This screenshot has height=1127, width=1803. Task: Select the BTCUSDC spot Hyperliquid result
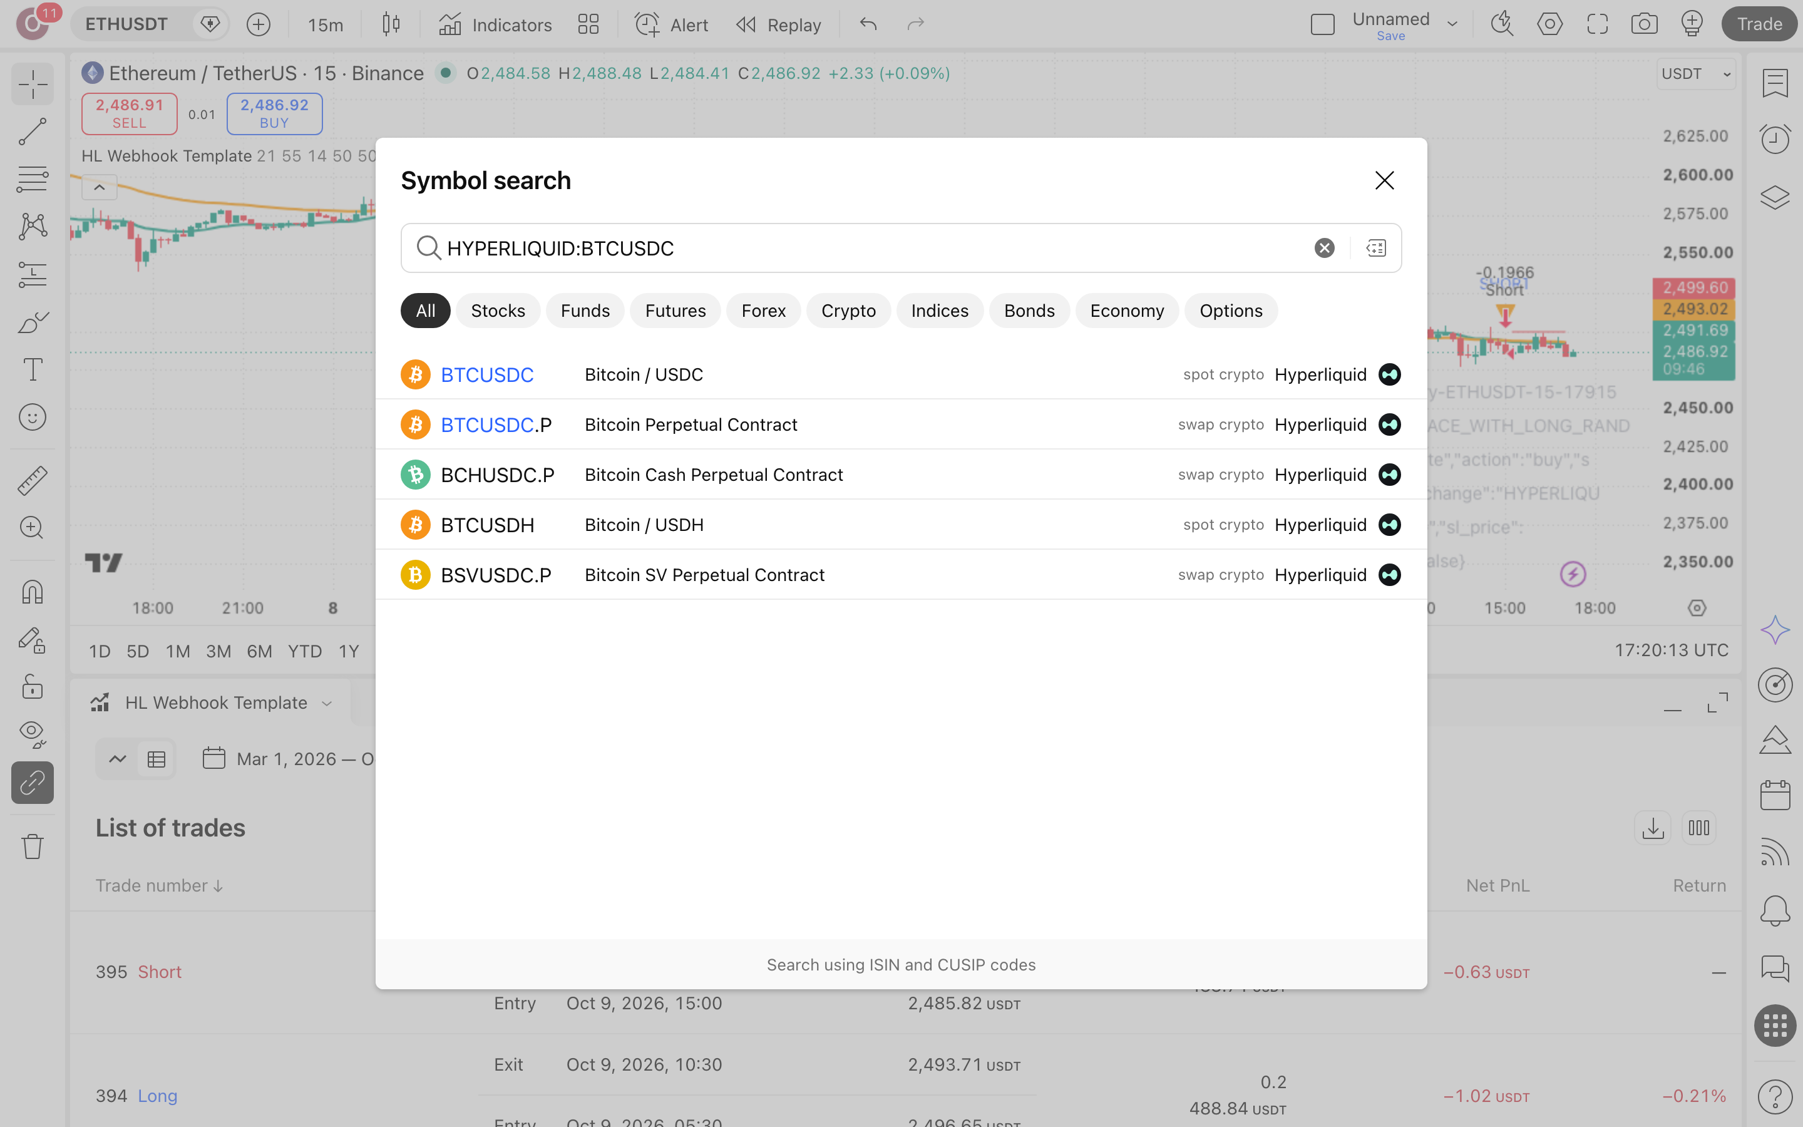coord(901,374)
